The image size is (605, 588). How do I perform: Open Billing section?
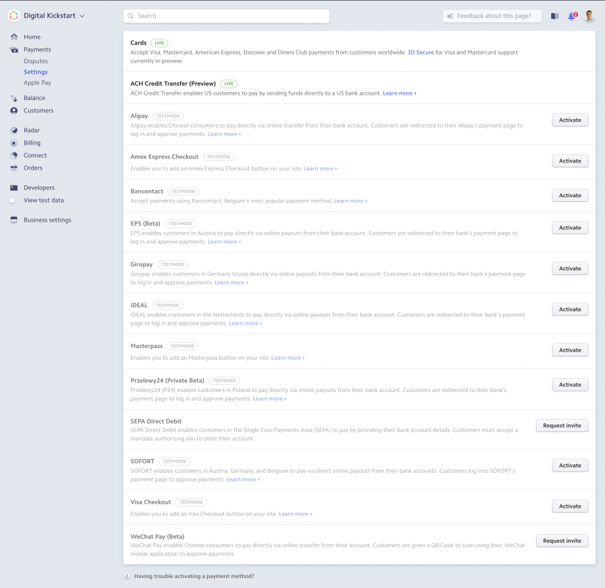[x=32, y=143]
